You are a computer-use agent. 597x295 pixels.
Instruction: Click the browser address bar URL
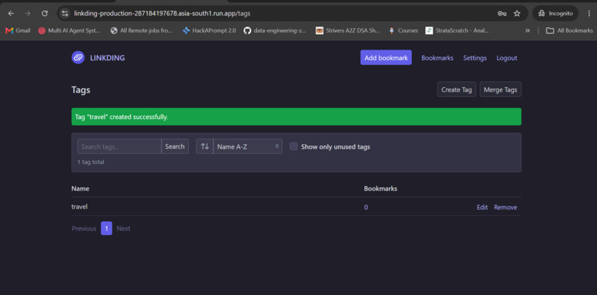click(x=162, y=13)
